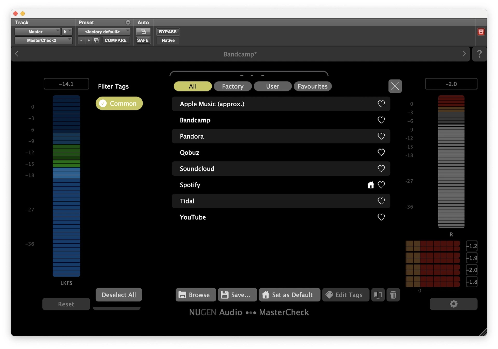Switch to the Favourites tab
This screenshot has height=349, width=498.
(x=312, y=86)
